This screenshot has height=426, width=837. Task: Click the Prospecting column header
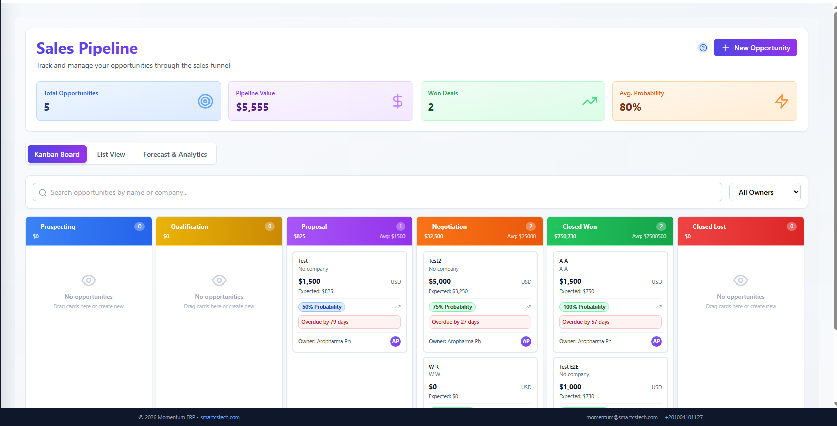click(x=89, y=231)
